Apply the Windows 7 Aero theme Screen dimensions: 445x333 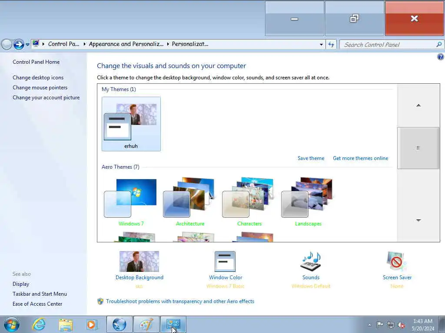click(x=131, y=202)
